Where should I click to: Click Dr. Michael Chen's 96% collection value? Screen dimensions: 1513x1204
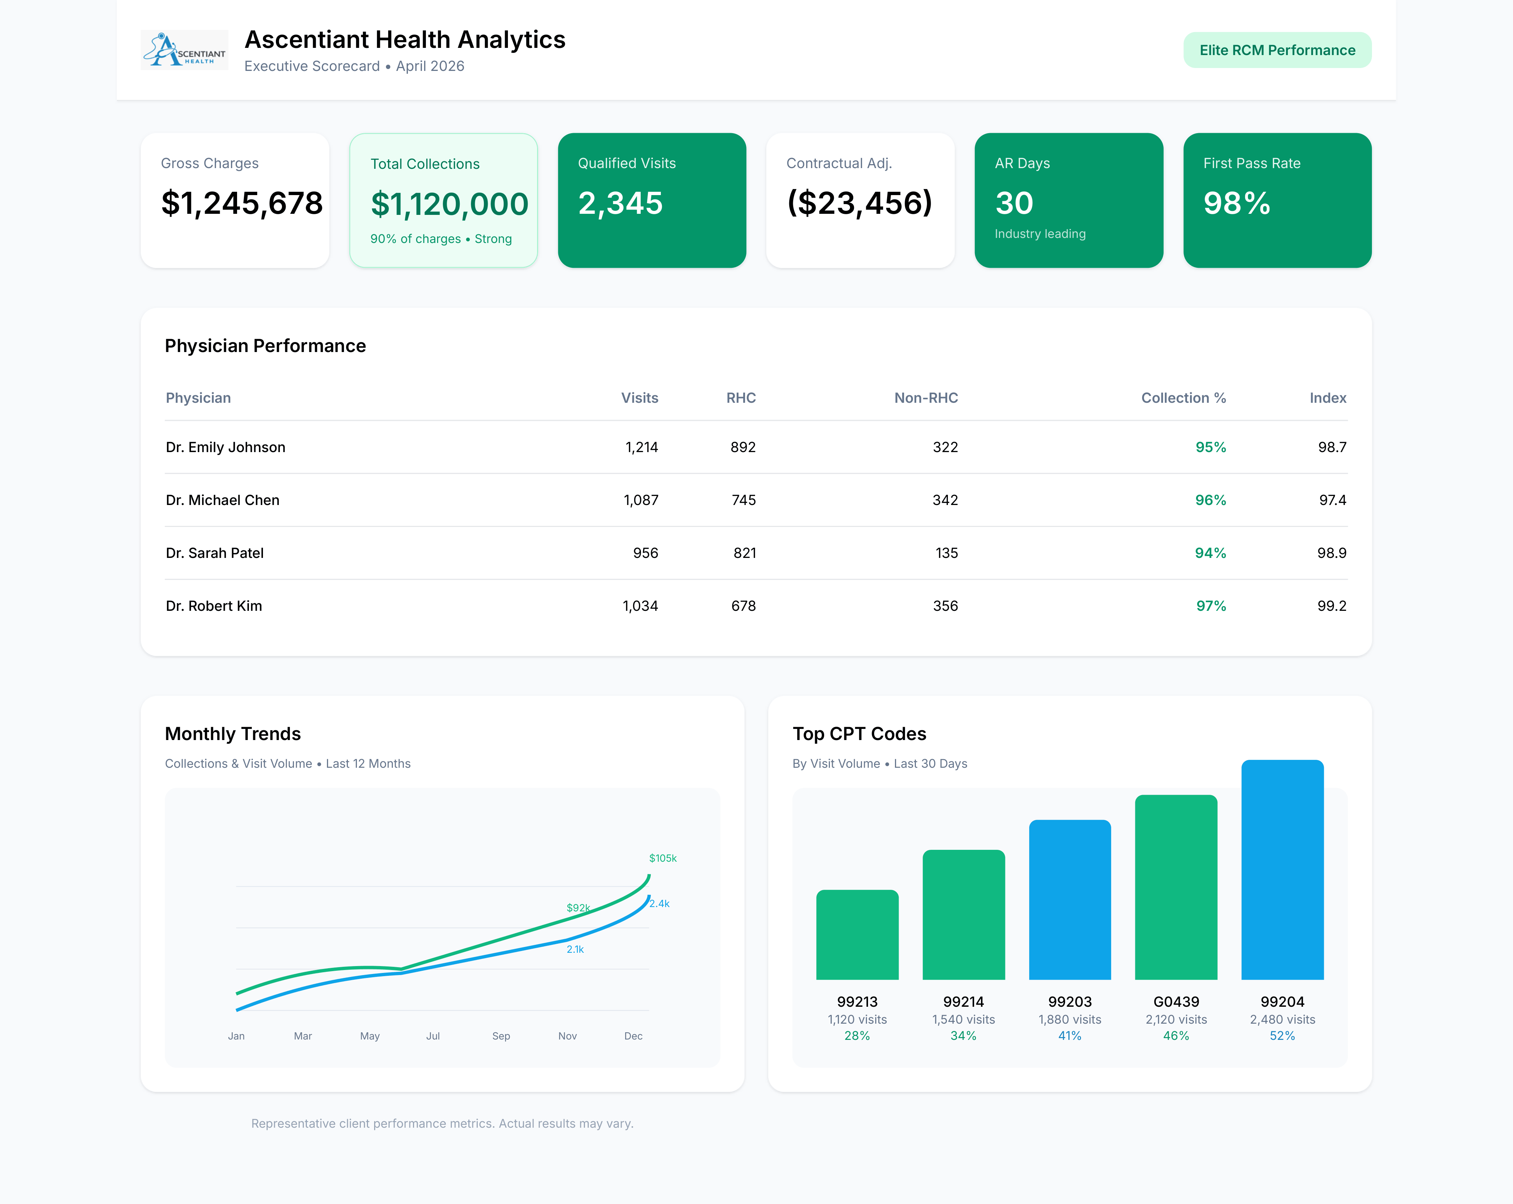[x=1210, y=500]
